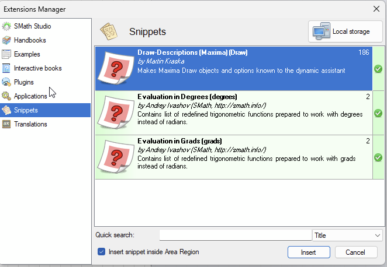Image resolution: width=387 pixels, height=267 pixels.
Task: Click the Interactive books icon
Action: 6,68
